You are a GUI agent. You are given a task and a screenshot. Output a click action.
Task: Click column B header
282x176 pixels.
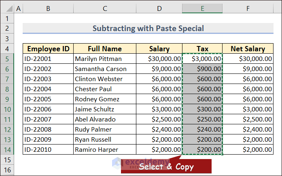[x=48, y=8]
